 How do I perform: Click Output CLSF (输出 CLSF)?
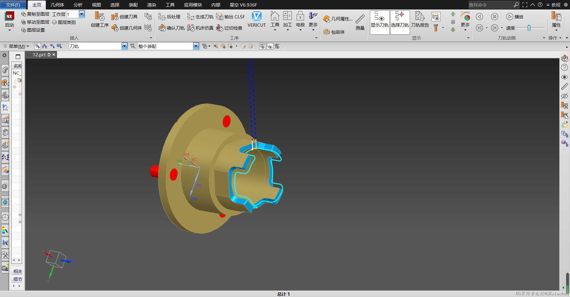coord(230,17)
